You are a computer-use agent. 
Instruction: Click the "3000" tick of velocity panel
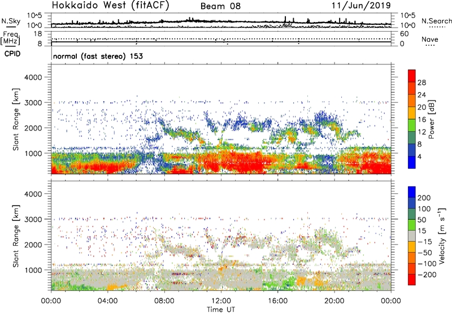(x=33, y=219)
